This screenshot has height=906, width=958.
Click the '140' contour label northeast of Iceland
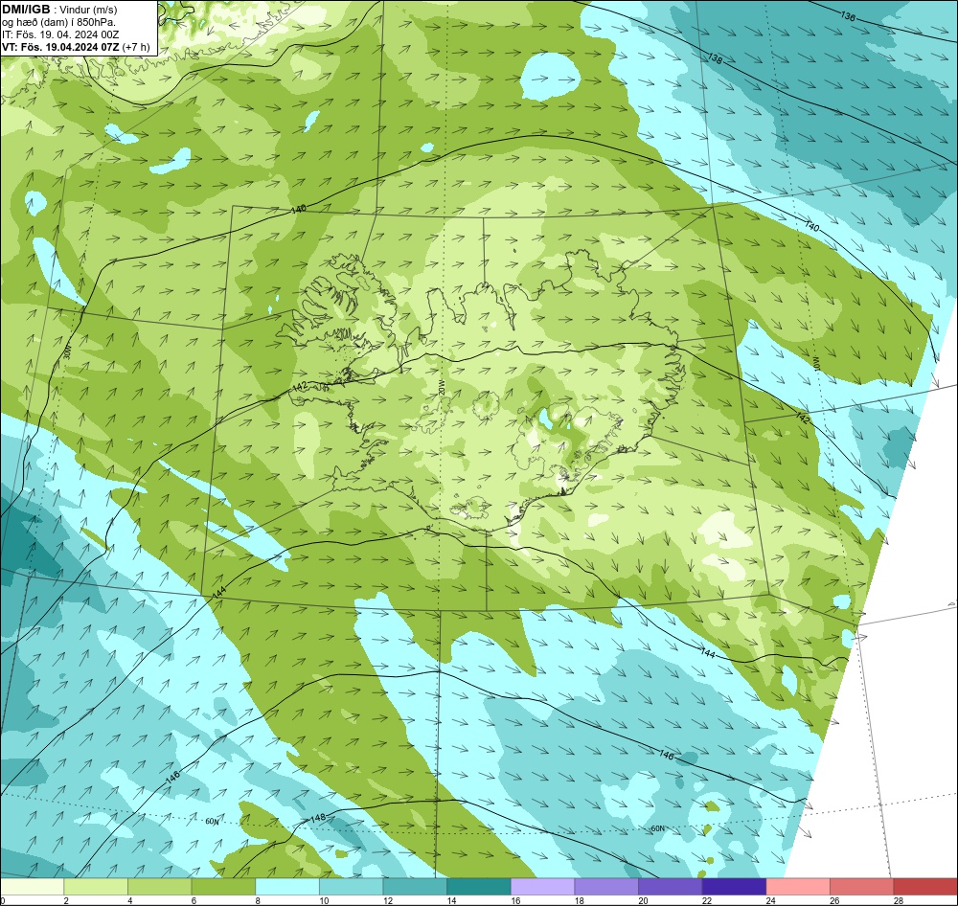coord(811,227)
